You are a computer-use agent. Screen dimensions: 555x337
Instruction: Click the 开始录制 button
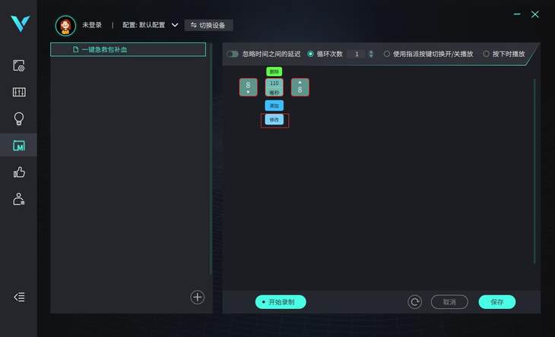click(281, 302)
